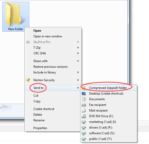Viewport: 149px width, 144px height.
Task: Expand the Norton Security submenu arrow
Action: 78,80
